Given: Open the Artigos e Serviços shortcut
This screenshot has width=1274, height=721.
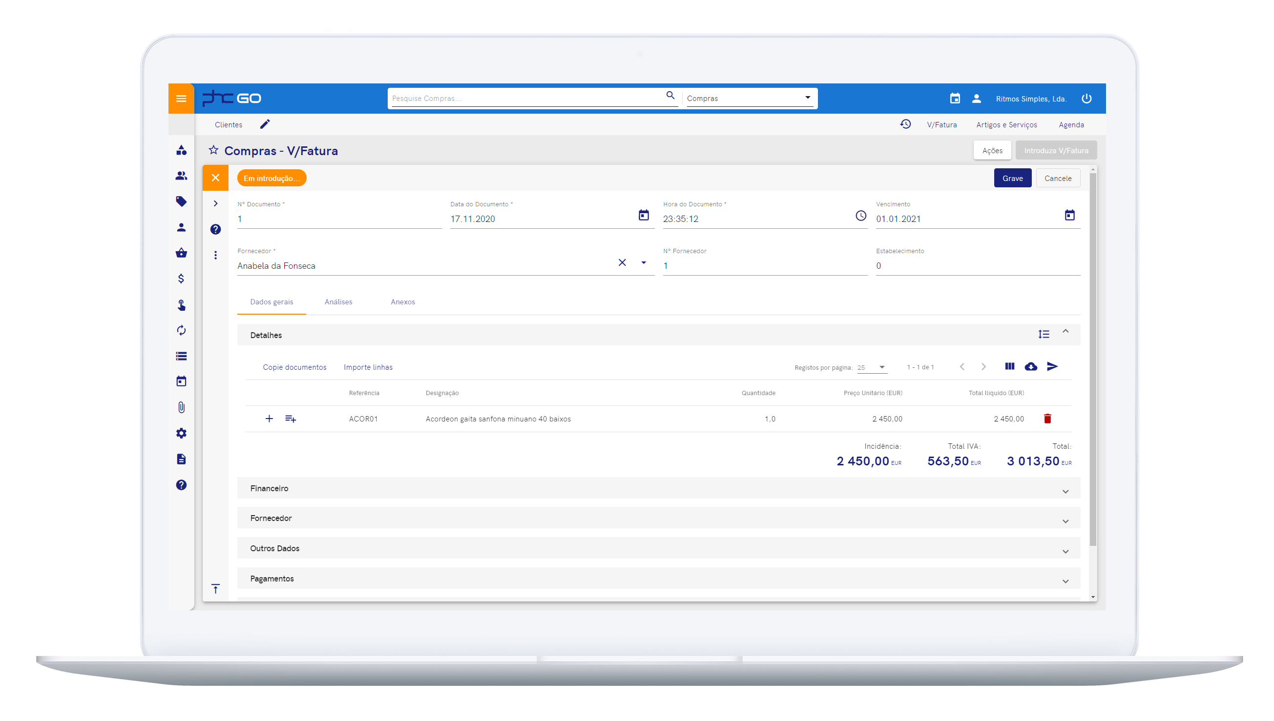Looking at the screenshot, I should 1006,125.
